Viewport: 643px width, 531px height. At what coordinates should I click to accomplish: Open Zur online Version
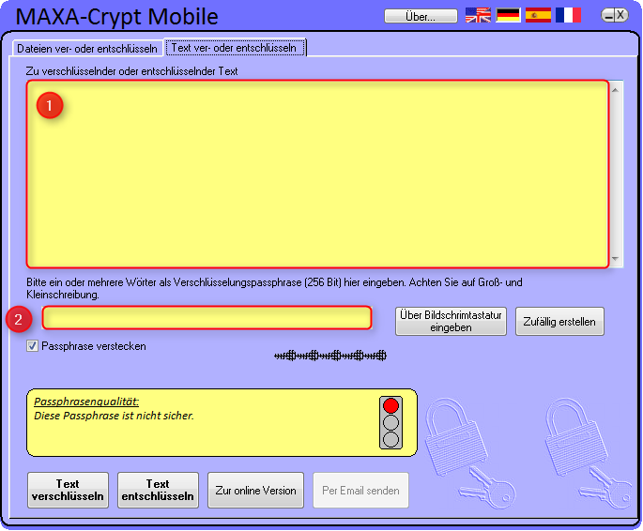(x=255, y=490)
